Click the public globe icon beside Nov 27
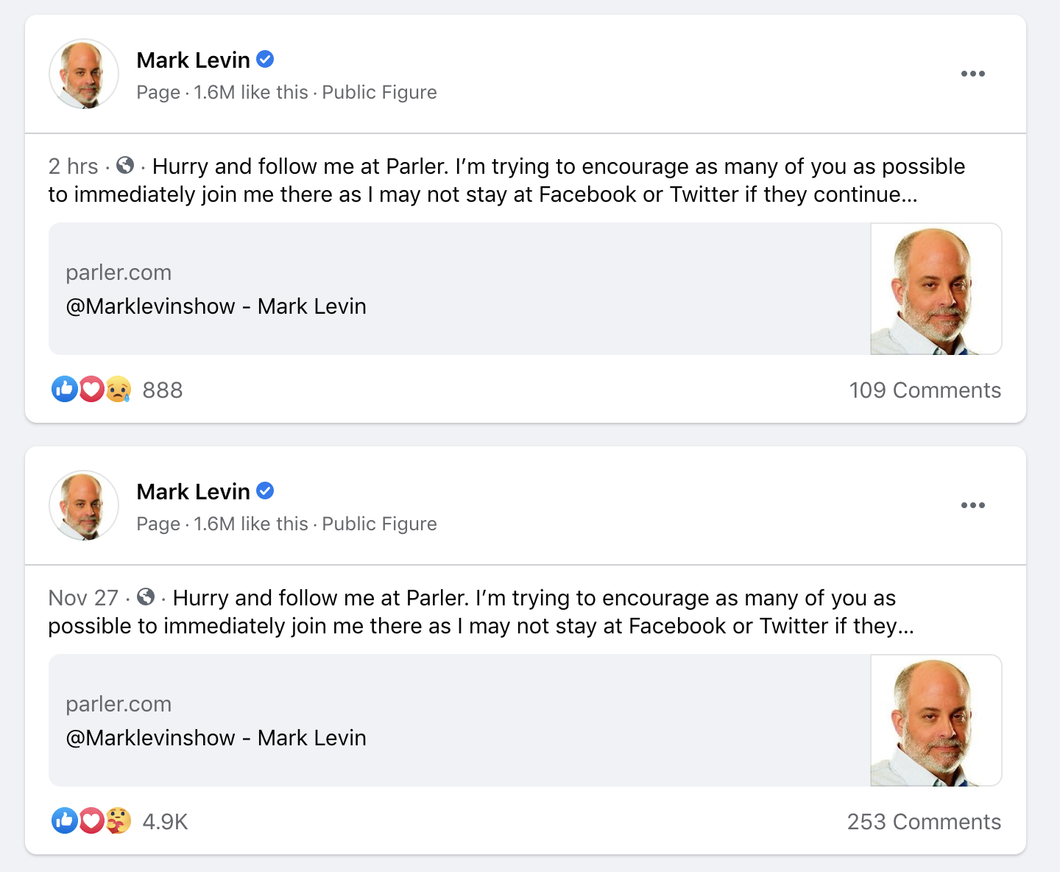This screenshot has width=1060, height=872. tap(146, 597)
